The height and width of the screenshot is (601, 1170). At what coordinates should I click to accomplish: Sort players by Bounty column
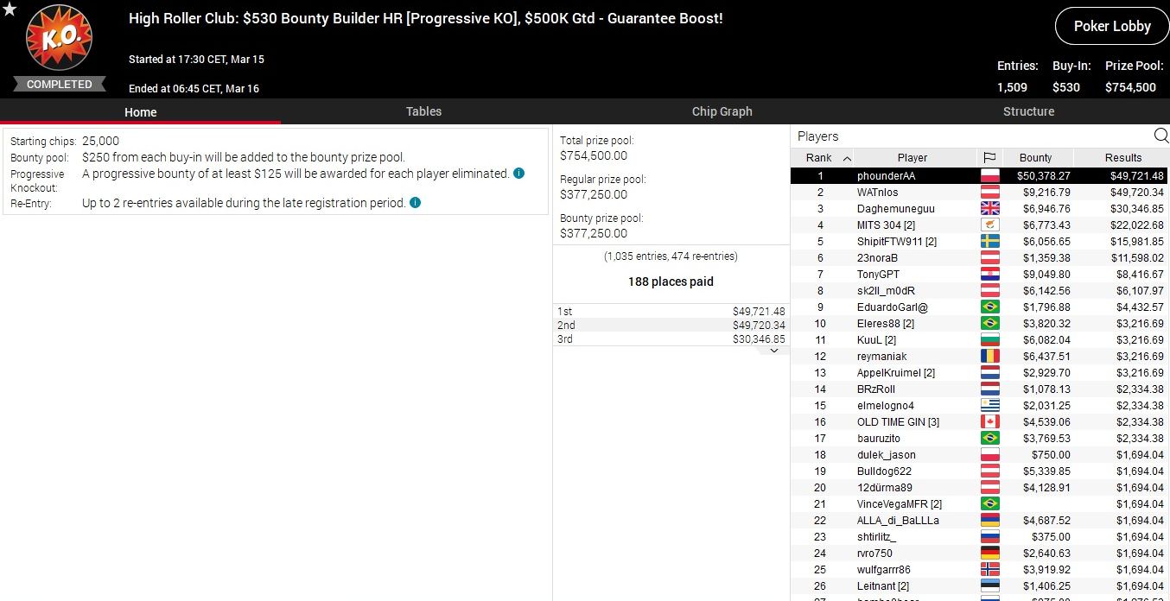[x=1035, y=158]
